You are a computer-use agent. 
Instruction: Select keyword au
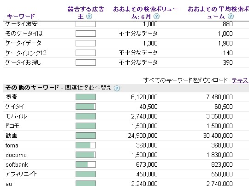coord(9,184)
